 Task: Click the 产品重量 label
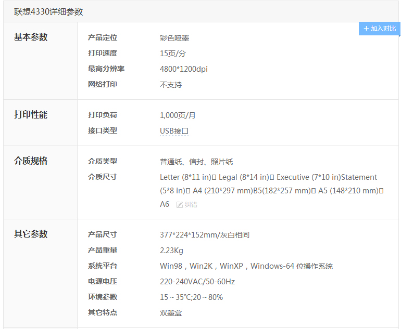(x=103, y=250)
